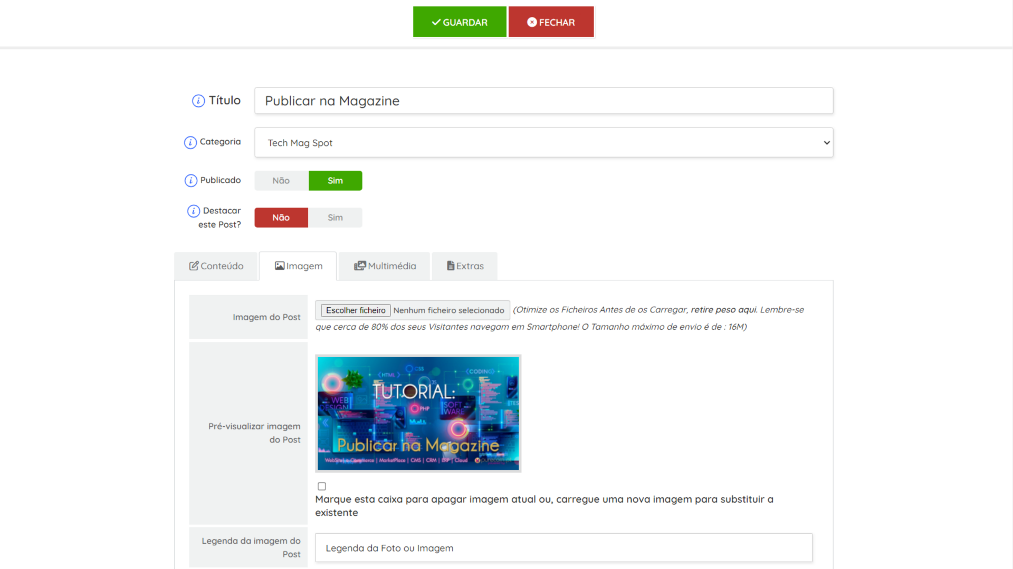This screenshot has height=569, width=1013.
Task: Click the info icon beside Destacar este Post
Action: pyautogui.click(x=194, y=211)
